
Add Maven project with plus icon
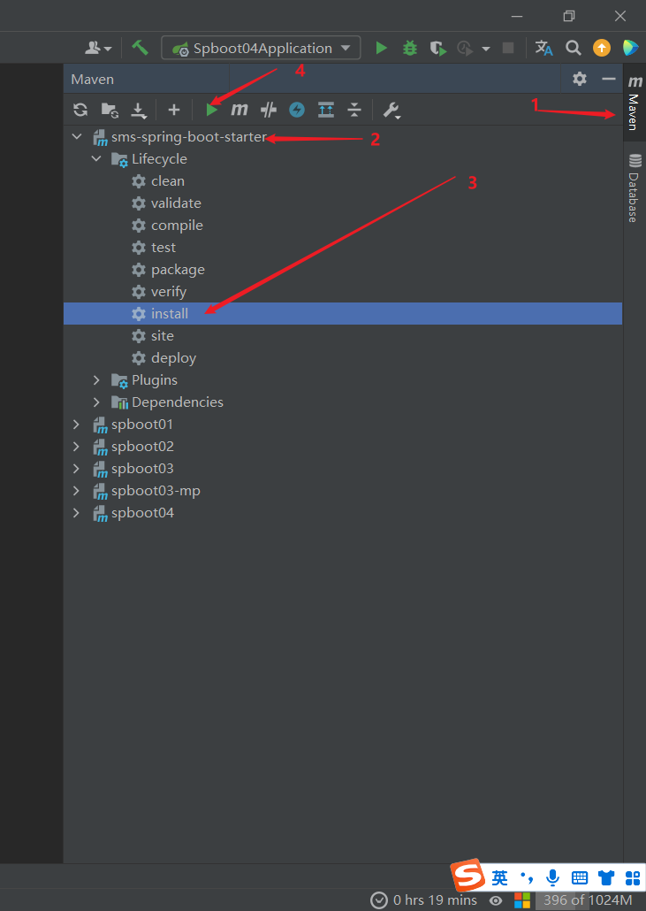tap(173, 110)
